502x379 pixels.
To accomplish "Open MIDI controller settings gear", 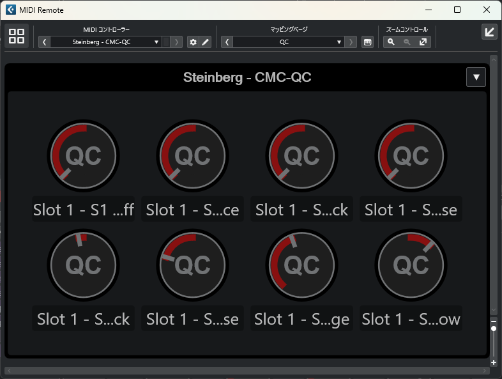I will [x=193, y=42].
